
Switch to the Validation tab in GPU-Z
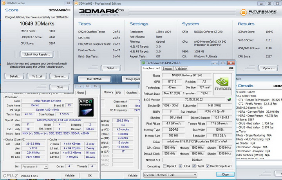[x=181, y=68]
